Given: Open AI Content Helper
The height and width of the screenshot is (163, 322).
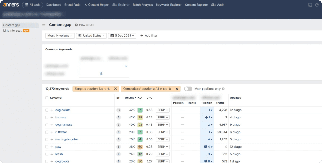Looking at the screenshot, I should pyautogui.click(x=97, y=5).
